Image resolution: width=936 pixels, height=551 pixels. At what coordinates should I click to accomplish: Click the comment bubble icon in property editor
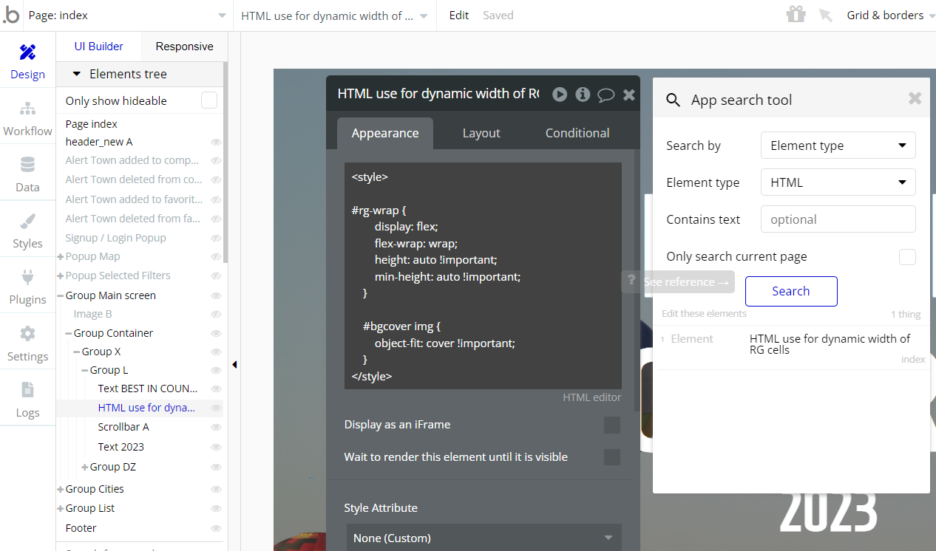click(x=606, y=95)
